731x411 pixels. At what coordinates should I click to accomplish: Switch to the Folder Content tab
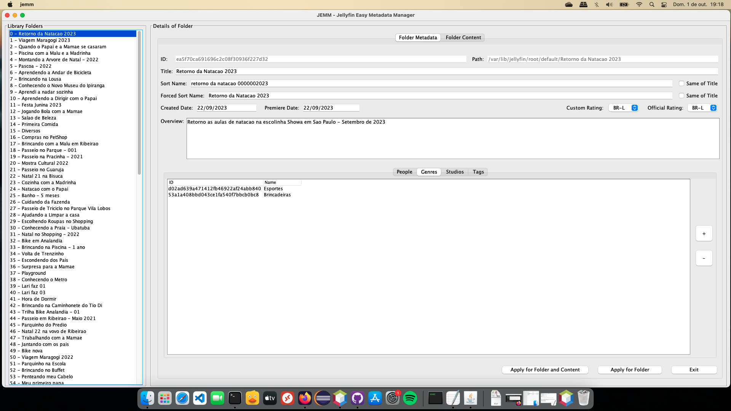coord(463,37)
